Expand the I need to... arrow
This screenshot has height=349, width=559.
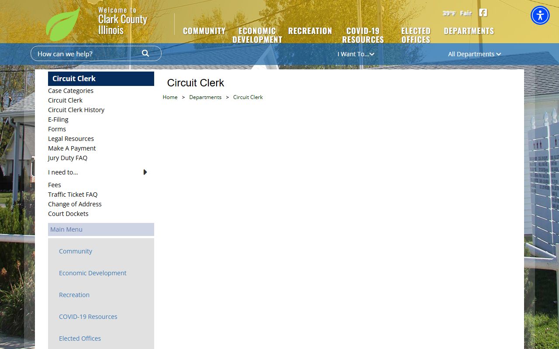[145, 172]
